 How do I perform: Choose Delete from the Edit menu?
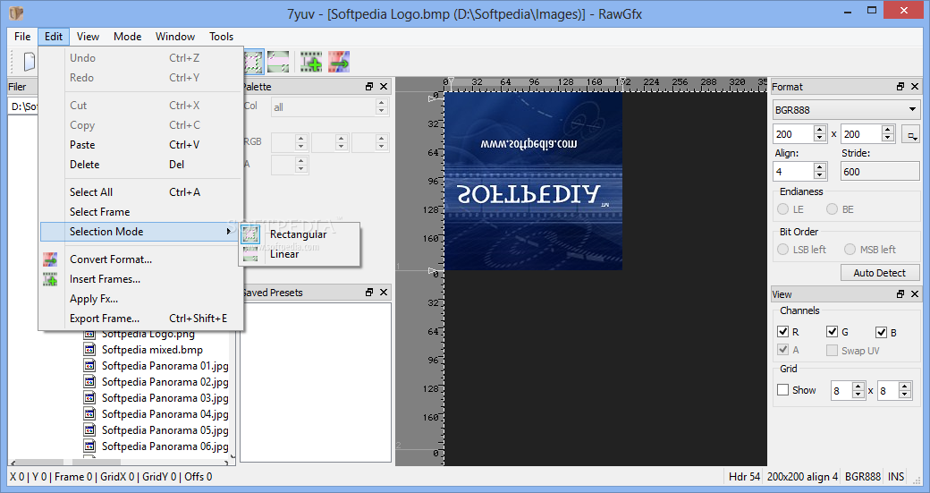pos(141,165)
